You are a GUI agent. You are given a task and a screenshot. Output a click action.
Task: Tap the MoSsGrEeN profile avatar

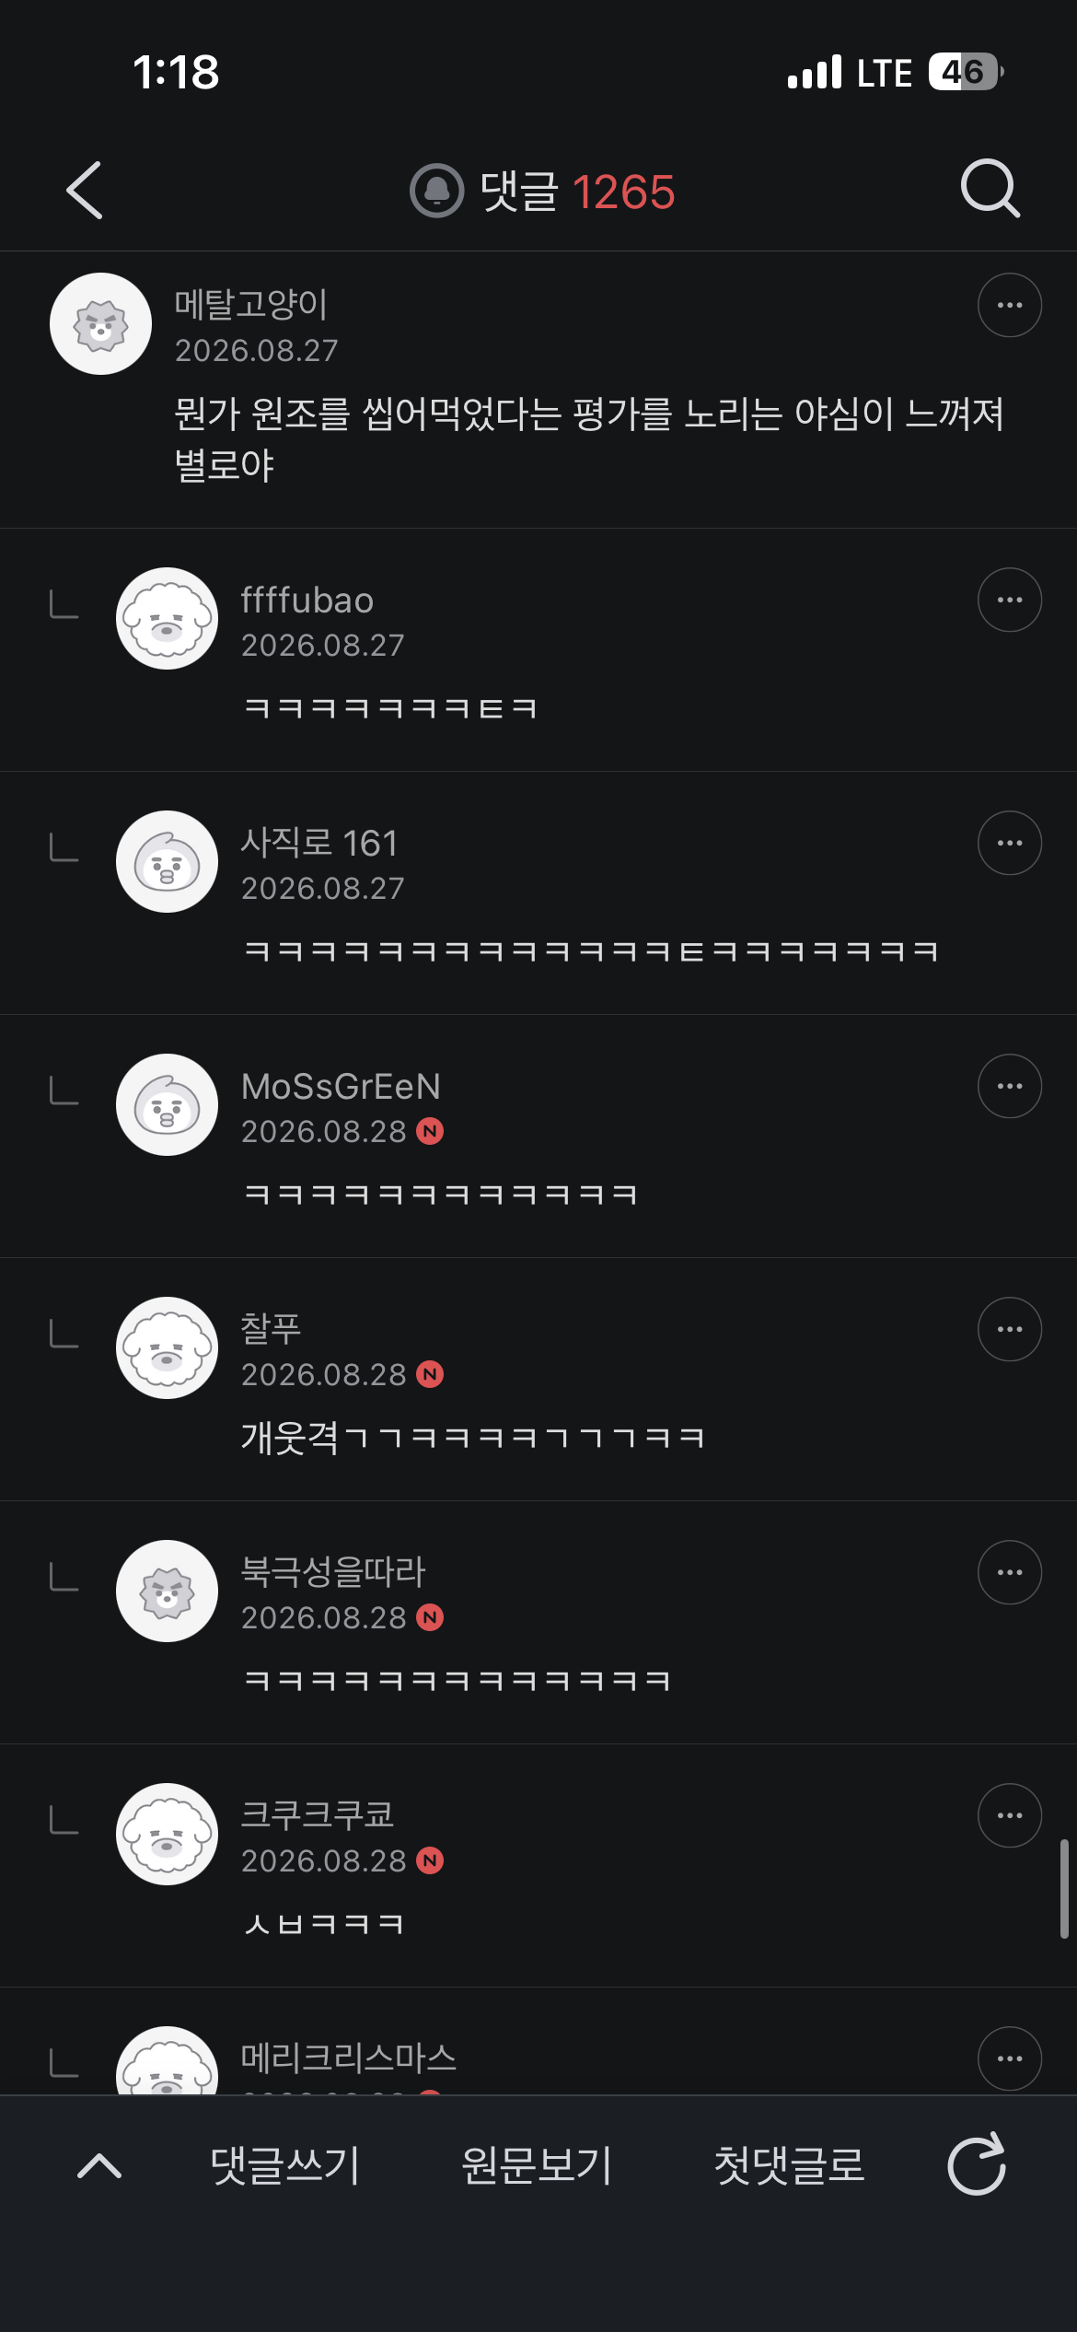tap(167, 1104)
